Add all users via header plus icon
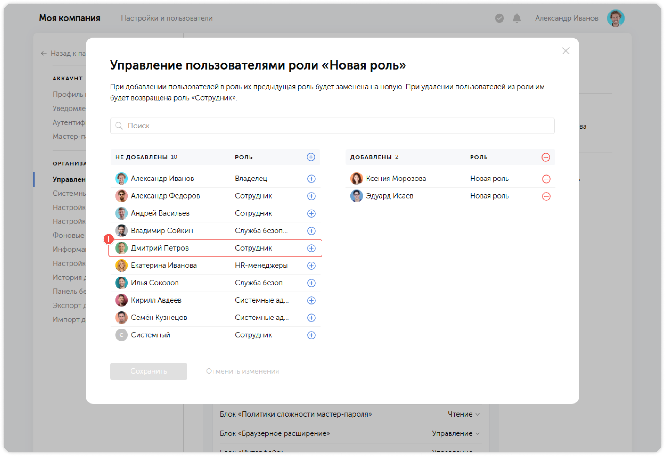Image resolution: width=665 pixels, height=456 pixels. tap(311, 157)
